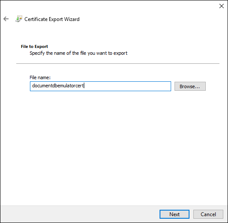This screenshot has height=223, width=228.
Task: Close the Certificate Export Wizard window
Action: (x=221, y=6)
